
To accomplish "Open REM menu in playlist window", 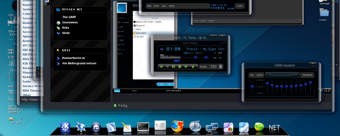I will click(156, 6).
